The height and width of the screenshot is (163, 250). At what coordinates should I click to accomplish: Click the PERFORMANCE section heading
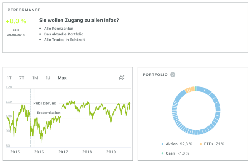[24, 10]
